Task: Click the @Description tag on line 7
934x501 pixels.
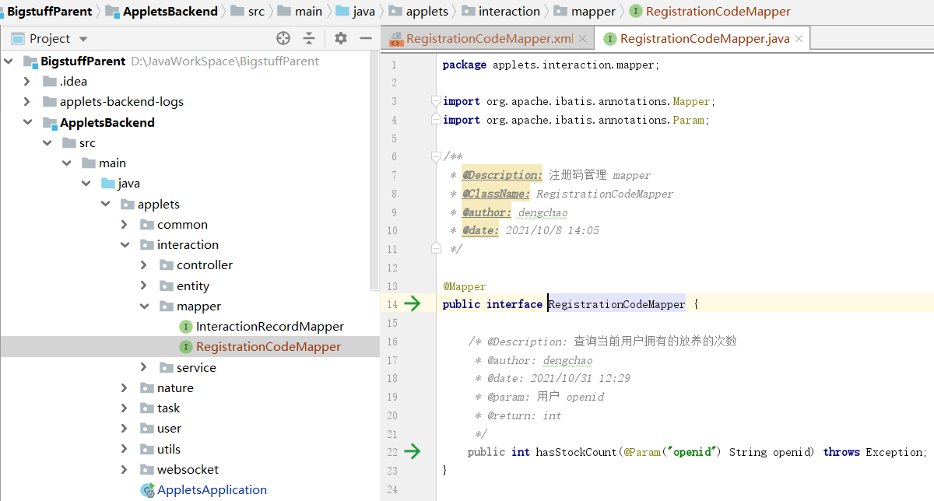Action: point(502,175)
